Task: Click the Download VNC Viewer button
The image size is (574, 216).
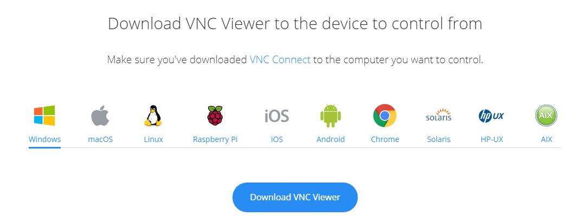Action: pyautogui.click(x=295, y=198)
